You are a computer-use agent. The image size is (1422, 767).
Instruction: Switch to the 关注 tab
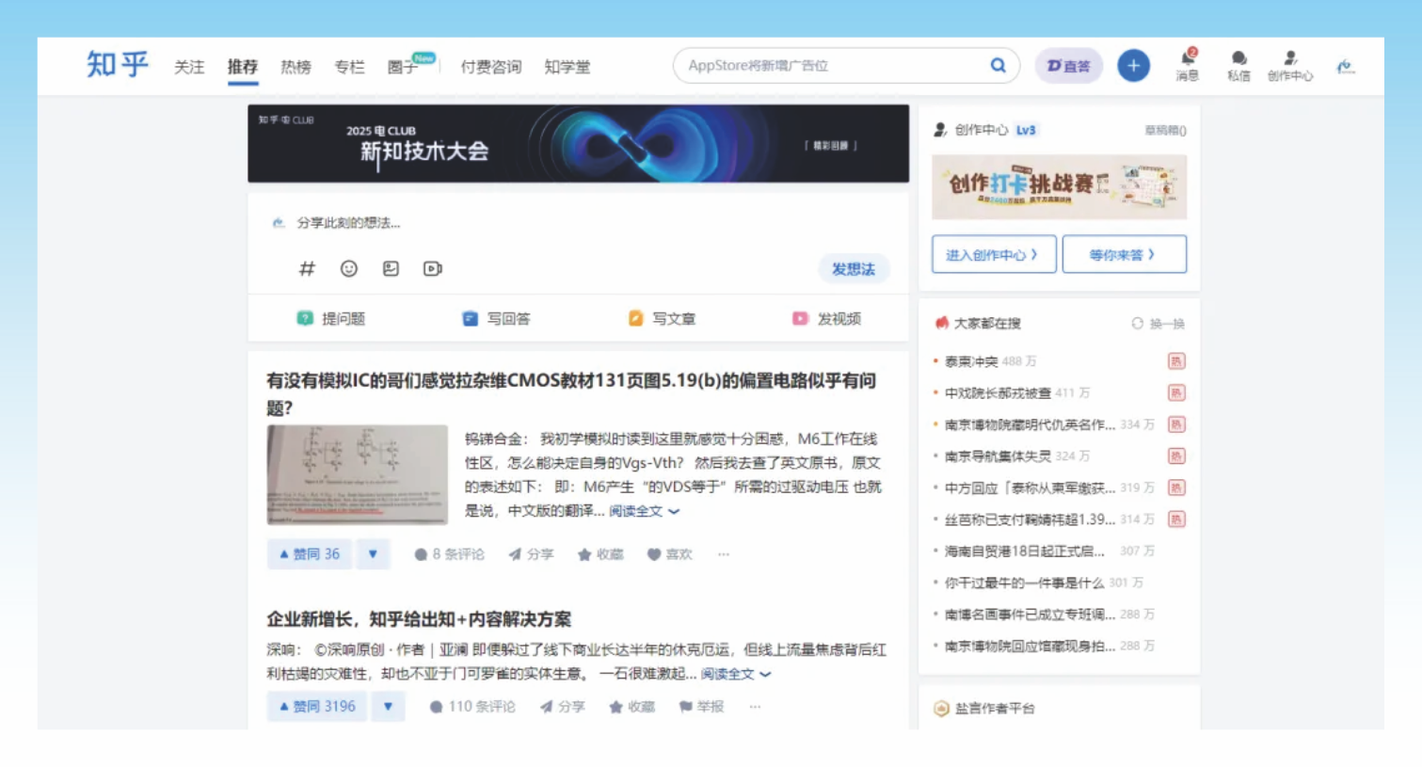(189, 67)
